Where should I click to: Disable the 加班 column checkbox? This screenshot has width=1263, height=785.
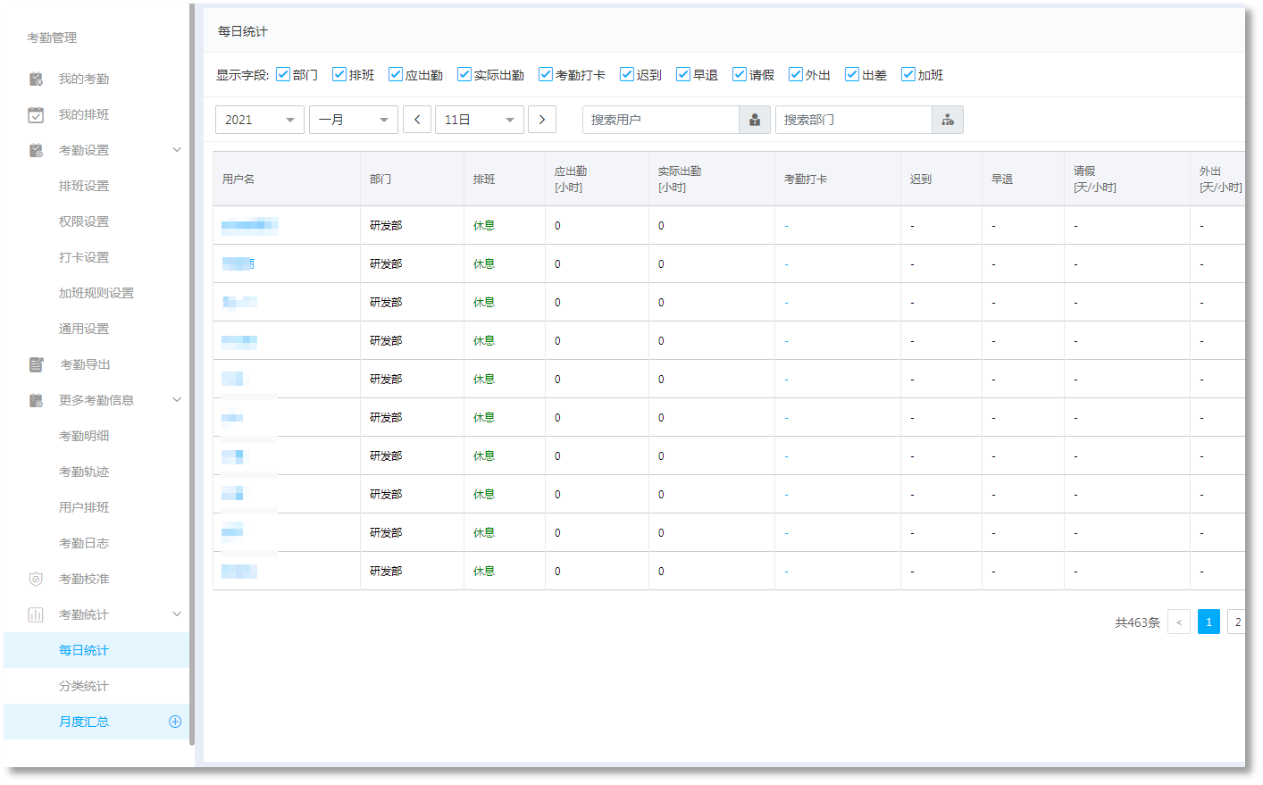point(908,74)
